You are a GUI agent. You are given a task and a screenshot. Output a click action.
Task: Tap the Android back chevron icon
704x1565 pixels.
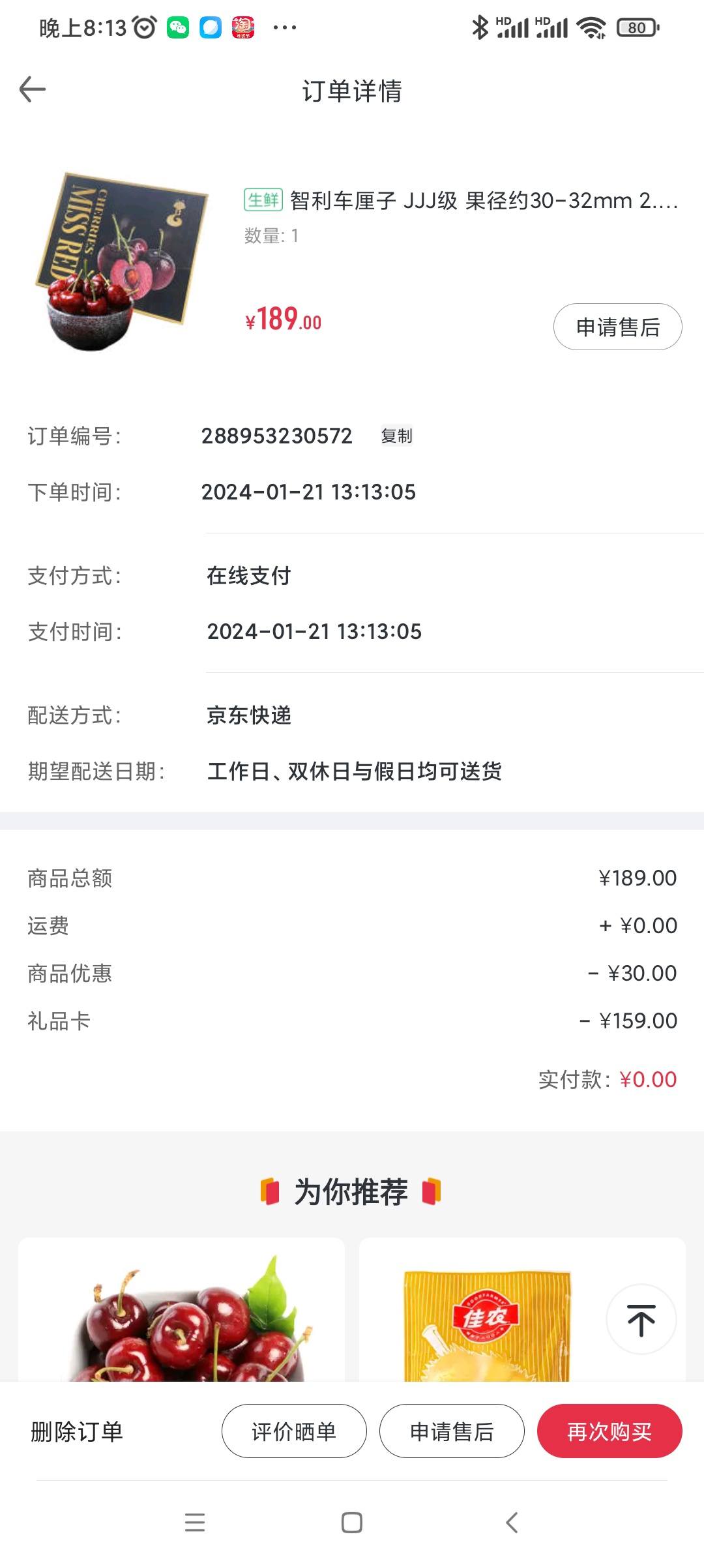pyautogui.click(x=512, y=1523)
